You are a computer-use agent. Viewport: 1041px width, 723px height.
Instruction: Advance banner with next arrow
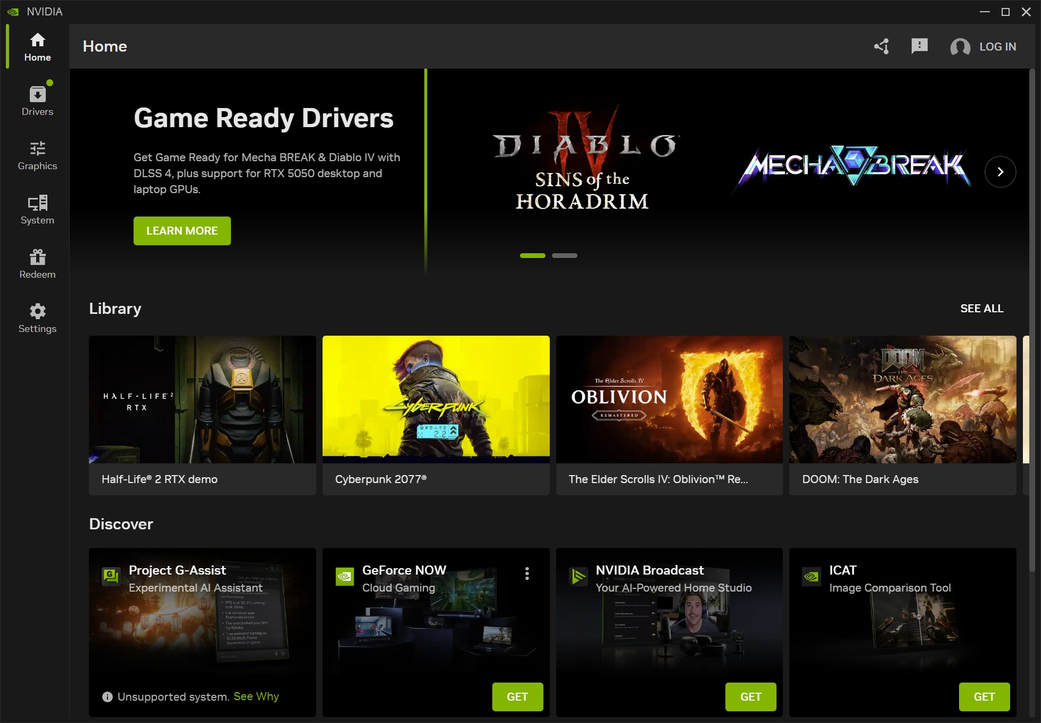1000,171
